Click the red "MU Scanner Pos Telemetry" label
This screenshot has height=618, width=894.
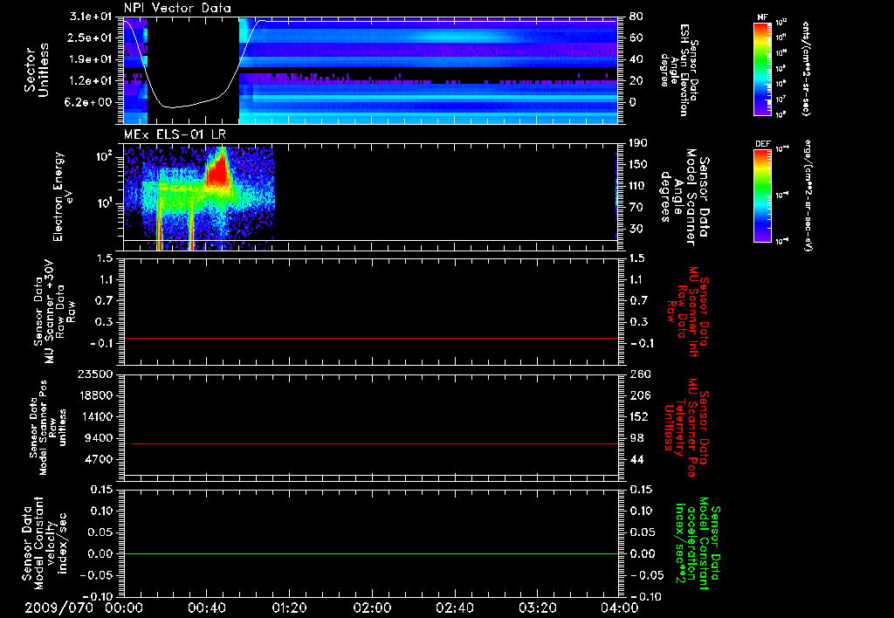tap(686, 428)
